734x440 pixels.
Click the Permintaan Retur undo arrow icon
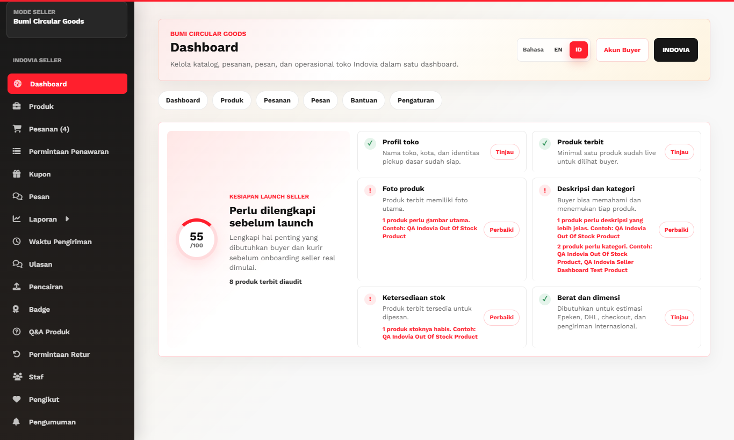coord(17,354)
